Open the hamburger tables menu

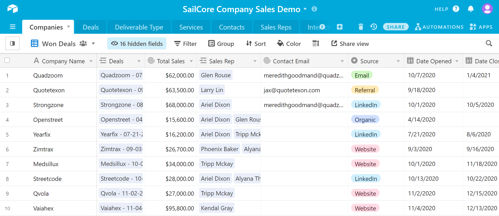(12, 27)
